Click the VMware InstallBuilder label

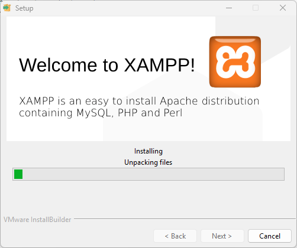click(x=37, y=220)
